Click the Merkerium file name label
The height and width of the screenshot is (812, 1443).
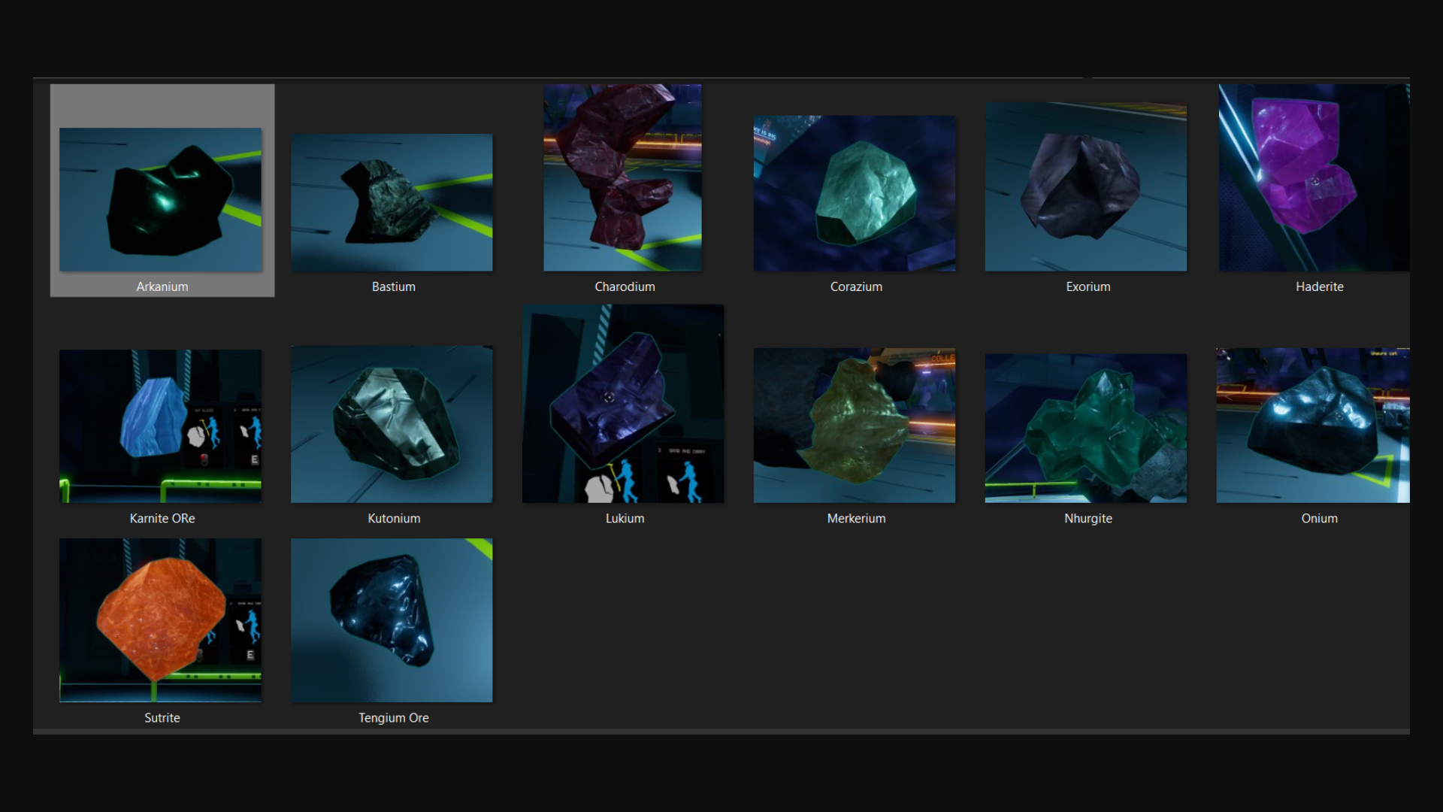(857, 518)
